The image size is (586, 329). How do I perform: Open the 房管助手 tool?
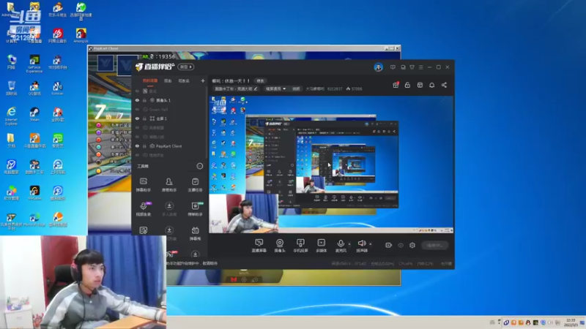point(169,185)
